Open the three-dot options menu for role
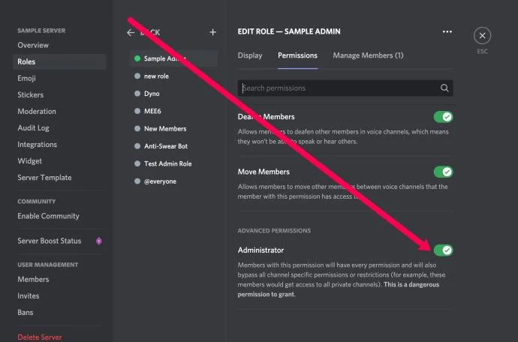This screenshot has width=518, height=342. coord(447,31)
